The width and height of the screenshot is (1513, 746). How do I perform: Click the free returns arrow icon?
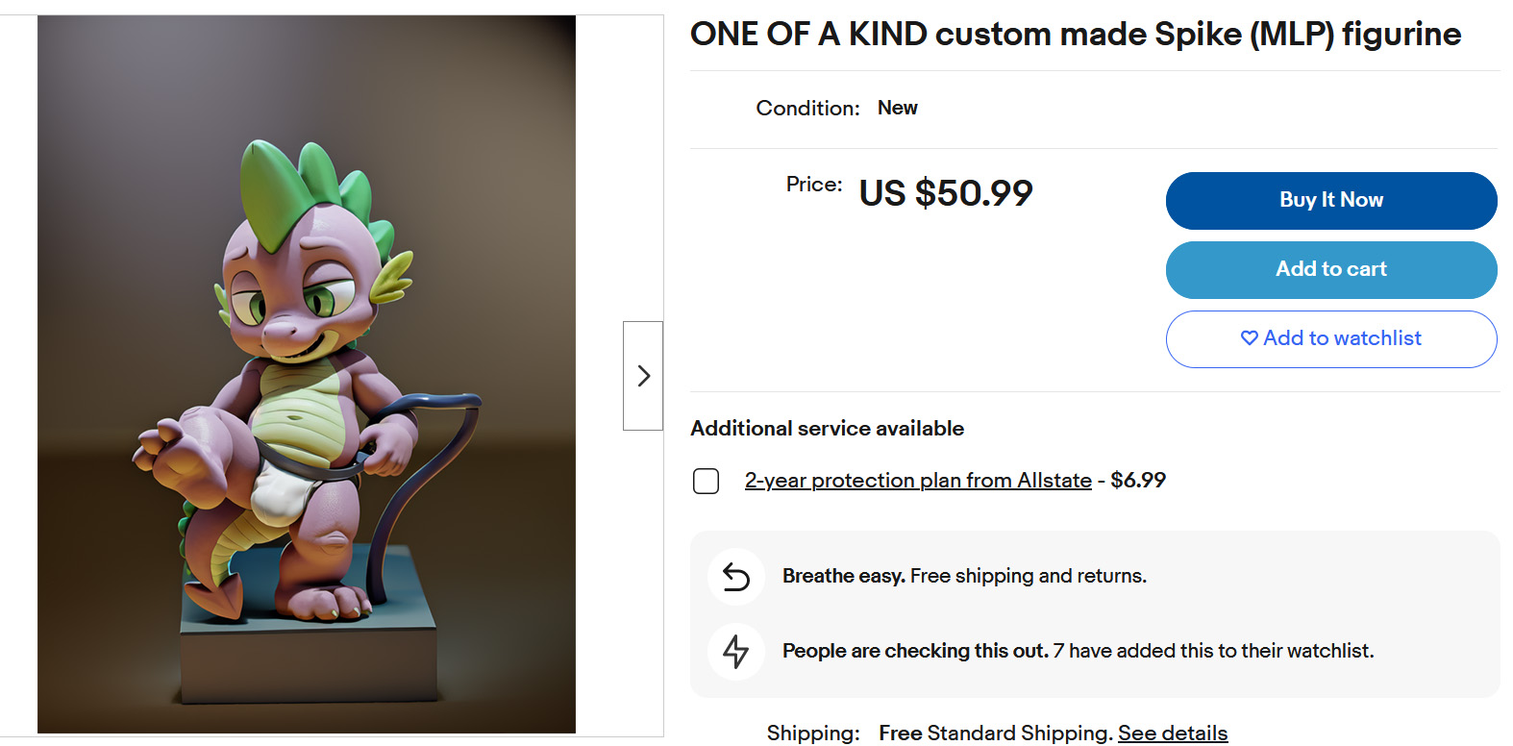[x=736, y=576]
